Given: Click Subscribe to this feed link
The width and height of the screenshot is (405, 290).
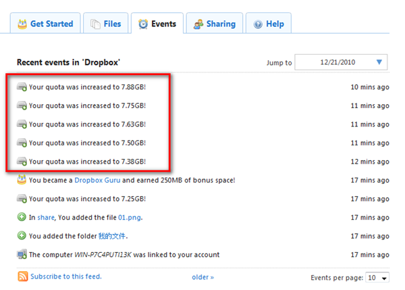Looking at the screenshot, I should click(x=66, y=276).
